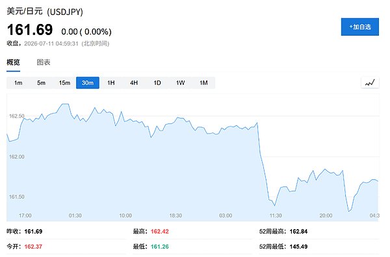This screenshot has width=390, height=257.
Task: Click the chart peak near 01:30
Action: (65, 104)
